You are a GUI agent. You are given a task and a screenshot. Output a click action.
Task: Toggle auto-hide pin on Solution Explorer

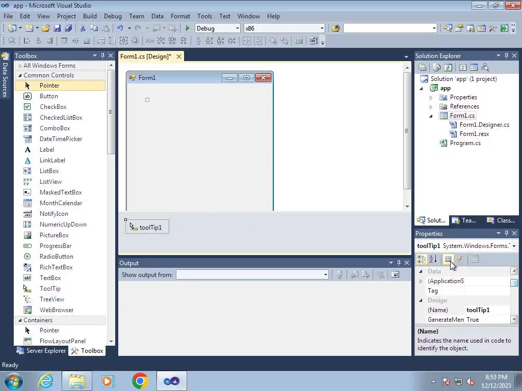coord(506,55)
